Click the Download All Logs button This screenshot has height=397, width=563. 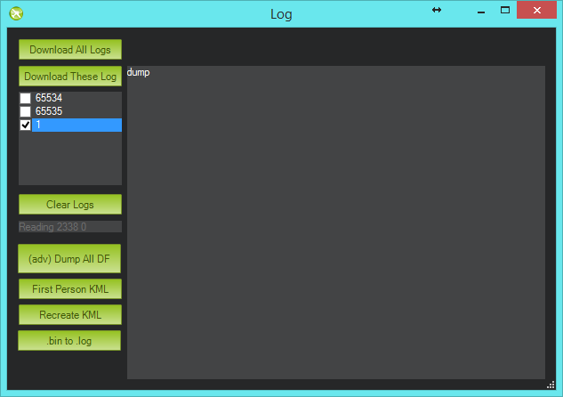click(x=70, y=50)
